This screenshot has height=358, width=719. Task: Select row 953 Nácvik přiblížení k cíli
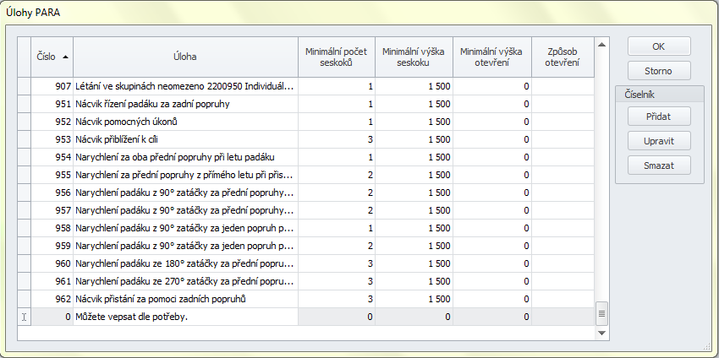[185, 139]
